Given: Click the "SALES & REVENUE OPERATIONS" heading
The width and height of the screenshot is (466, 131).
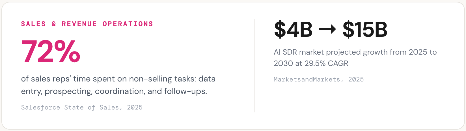Looking at the screenshot, I should (87, 24).
